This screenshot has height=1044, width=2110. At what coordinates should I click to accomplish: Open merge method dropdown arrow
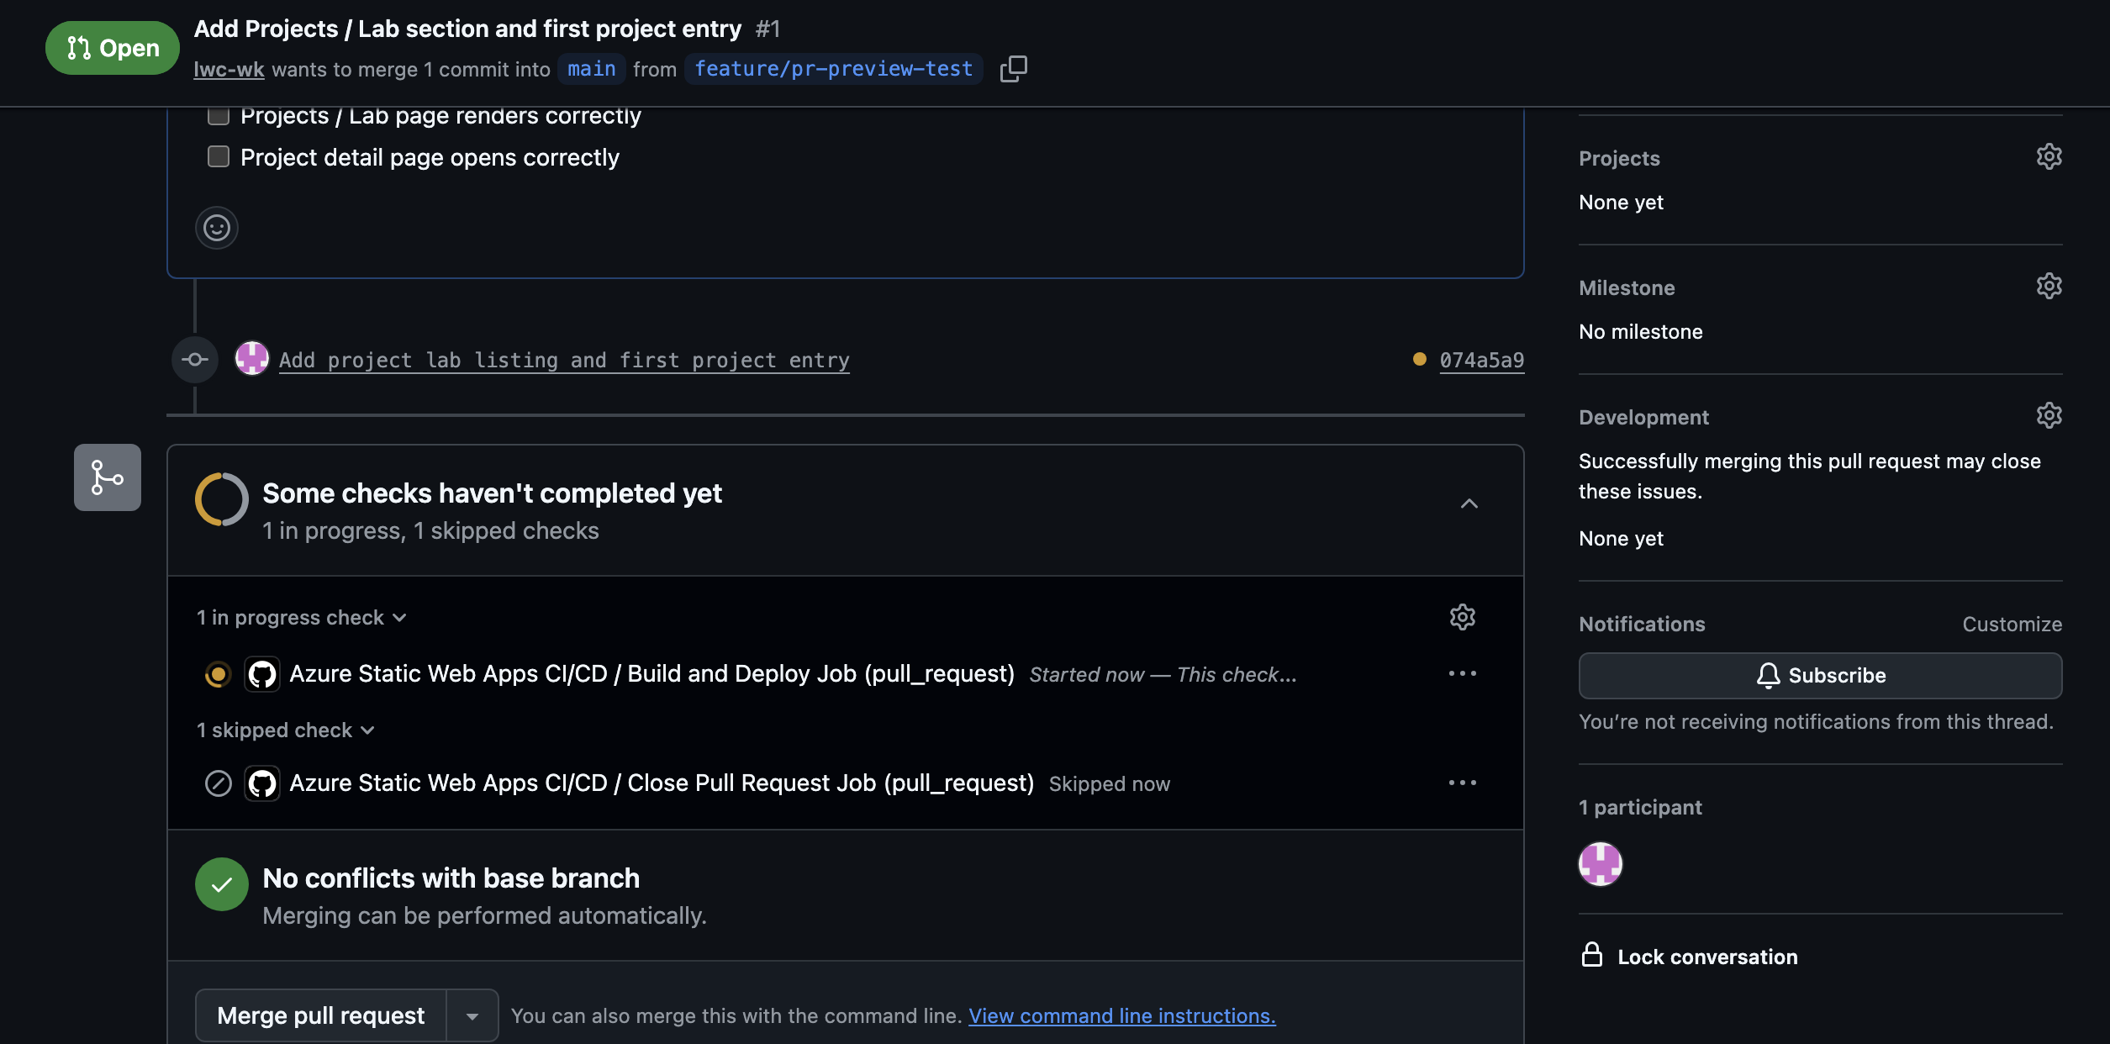472,1016
